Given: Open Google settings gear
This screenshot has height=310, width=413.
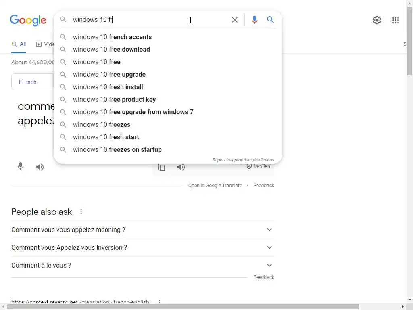Looking at the screenshot, I should click(377, 20).
